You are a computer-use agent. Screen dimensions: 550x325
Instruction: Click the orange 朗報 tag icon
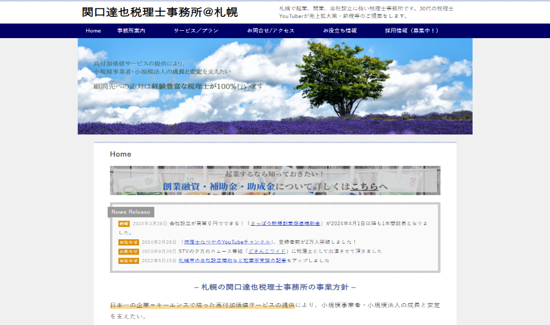coord(123,223)
